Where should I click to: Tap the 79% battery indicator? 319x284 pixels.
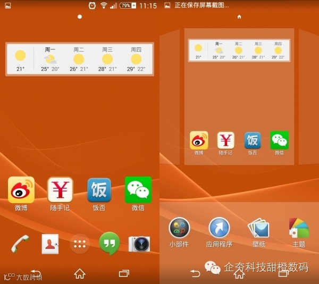[128, 5]
